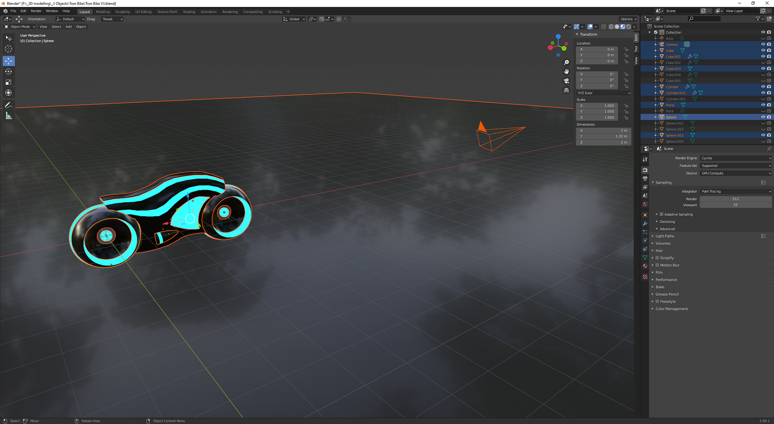Switch to solid viewport shading
Viewport: 774px width, 424px height.
(617, 27)
